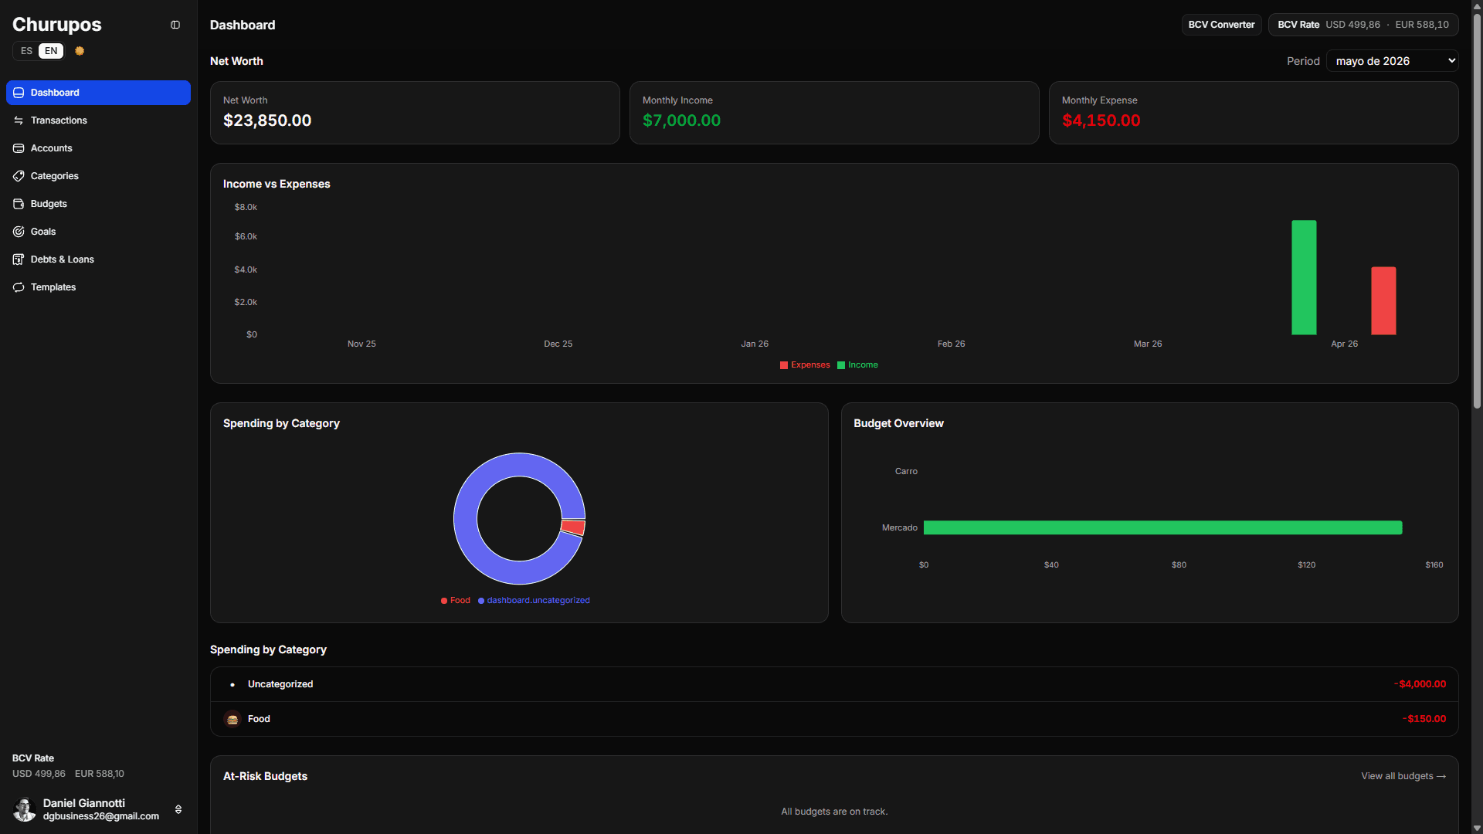1483x834 pixels.
Task: Open the Period dropdown mayo de 2026
Action: (x=1392, y=61)
